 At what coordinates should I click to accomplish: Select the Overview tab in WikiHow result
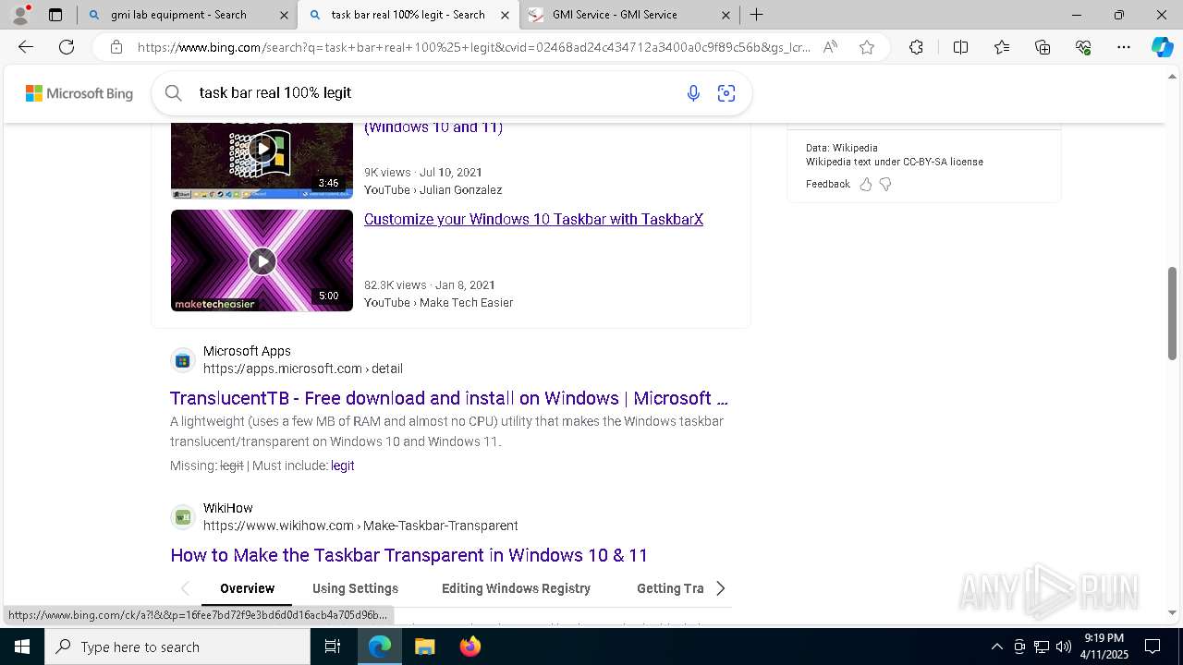pos(247,588)
